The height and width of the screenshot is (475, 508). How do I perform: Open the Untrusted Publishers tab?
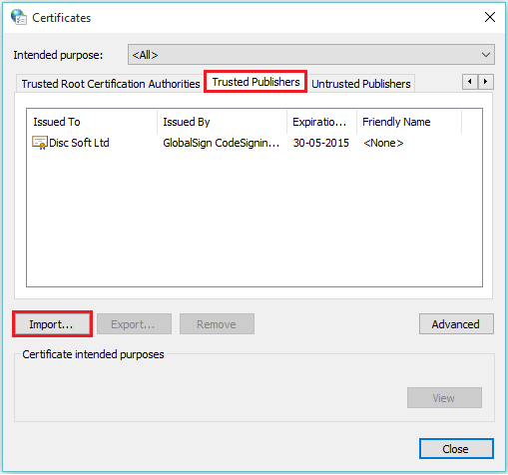361,84
